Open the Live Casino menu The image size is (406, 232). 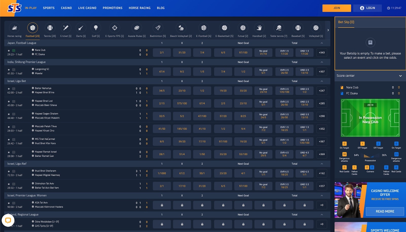[x=87, y=8]
